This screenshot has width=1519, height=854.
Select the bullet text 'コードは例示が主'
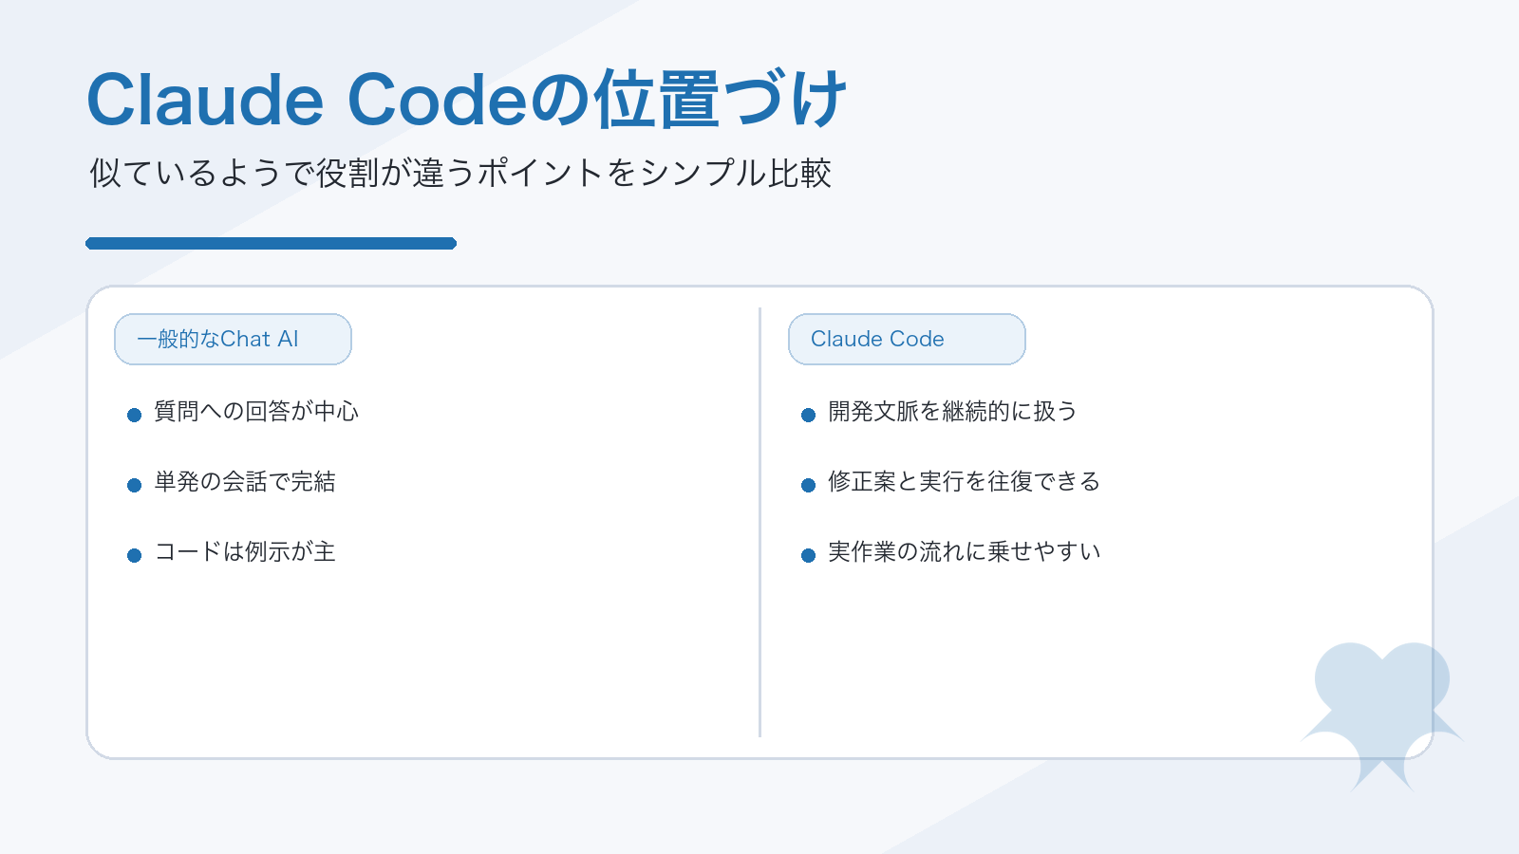245,551
